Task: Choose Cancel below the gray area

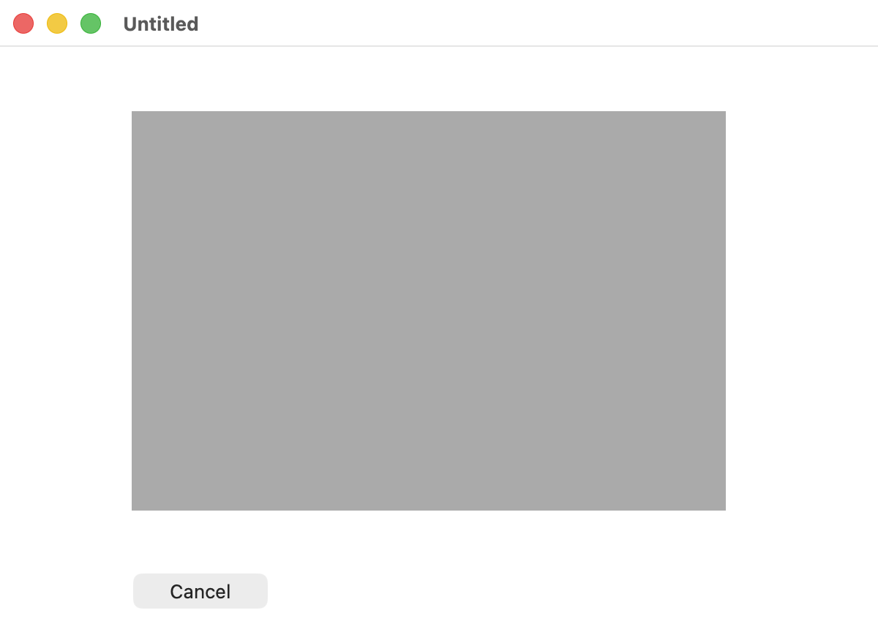Action: pos(200,591)
